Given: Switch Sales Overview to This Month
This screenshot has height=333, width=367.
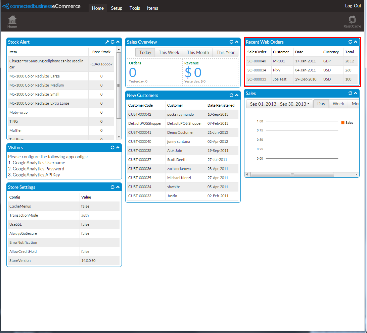Looking at the screenshot, I should [198, 52].
